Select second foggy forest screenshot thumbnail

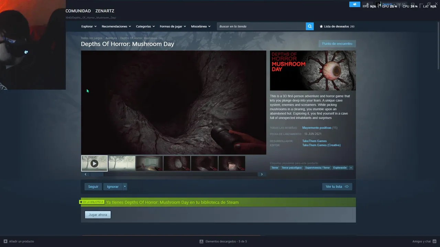click(122, 163)
